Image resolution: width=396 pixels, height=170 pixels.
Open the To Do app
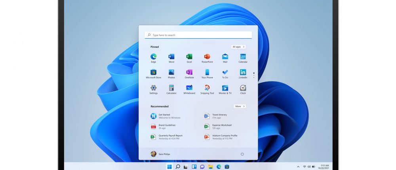pyautogui.click(x=225, y=72)
